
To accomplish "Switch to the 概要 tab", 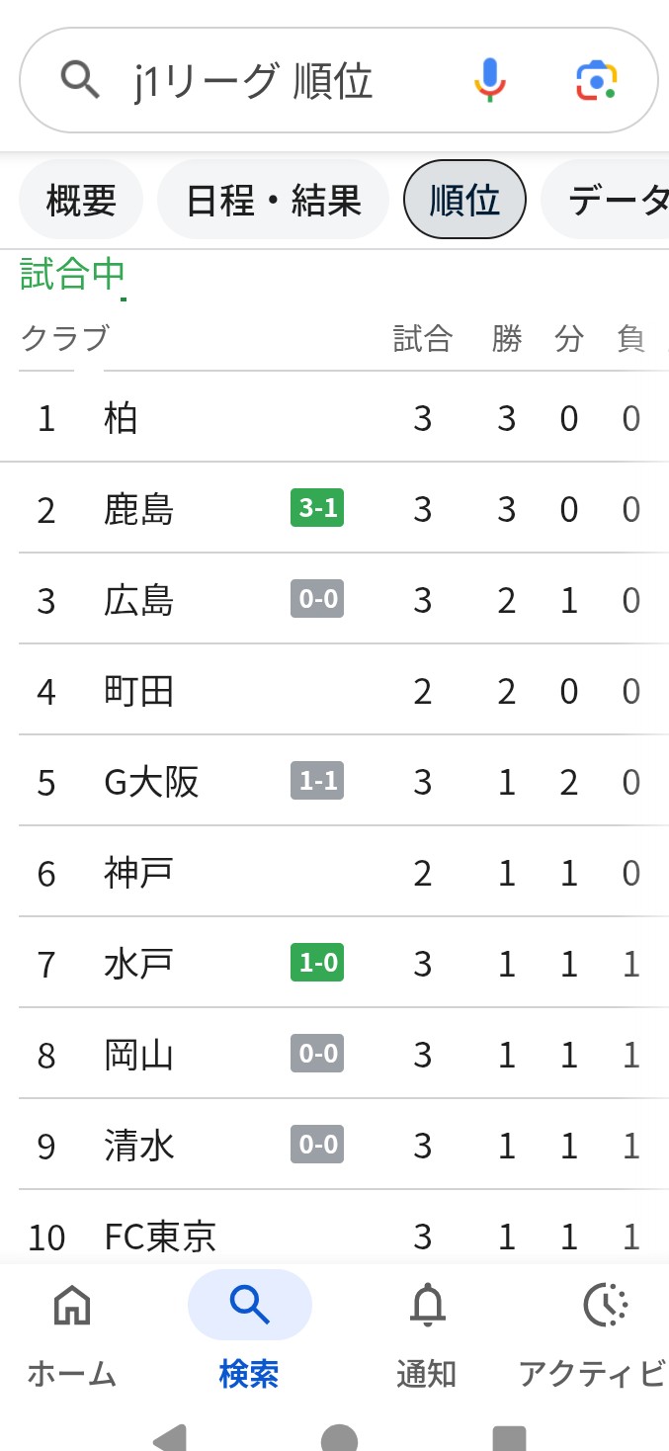I will point(81,200).
